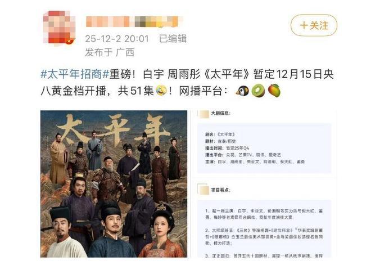Click the mango emoji platform icon

[274, 91]
